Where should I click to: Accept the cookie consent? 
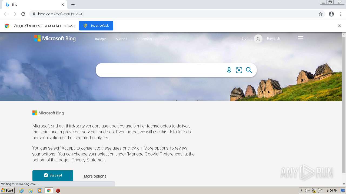coord(53,175)
